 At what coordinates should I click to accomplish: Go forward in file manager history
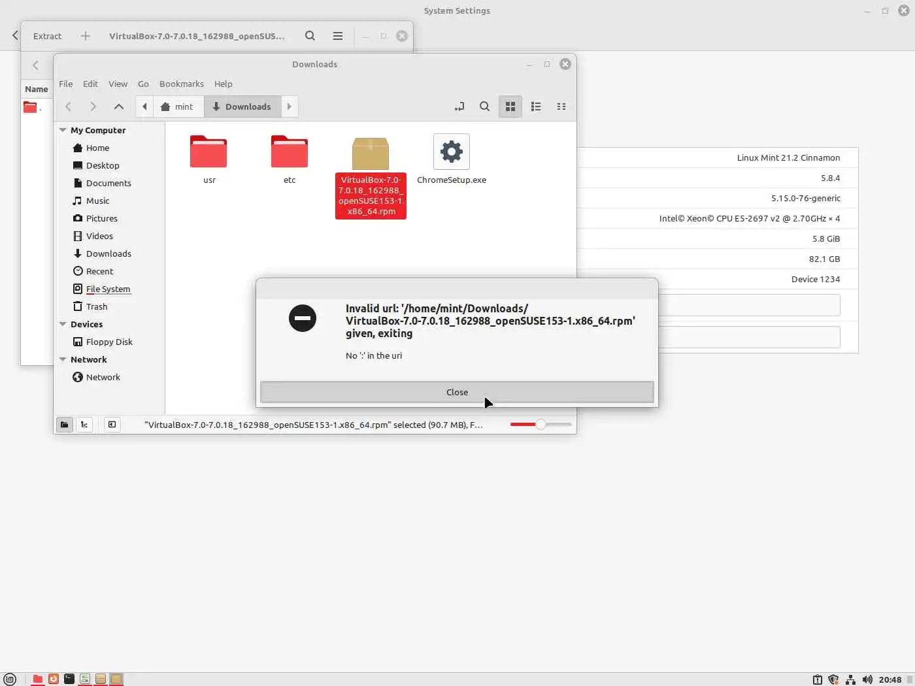[93, 106]
